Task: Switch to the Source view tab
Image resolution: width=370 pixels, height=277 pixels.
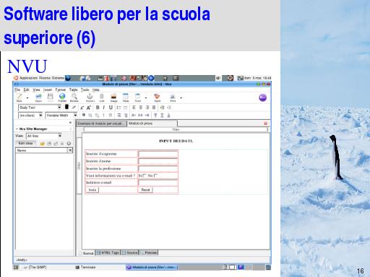Action: tap(130, 252)
